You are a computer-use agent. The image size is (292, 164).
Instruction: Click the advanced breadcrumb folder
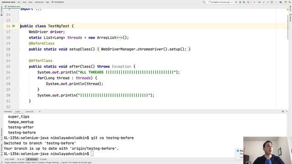tap(39, 2)
